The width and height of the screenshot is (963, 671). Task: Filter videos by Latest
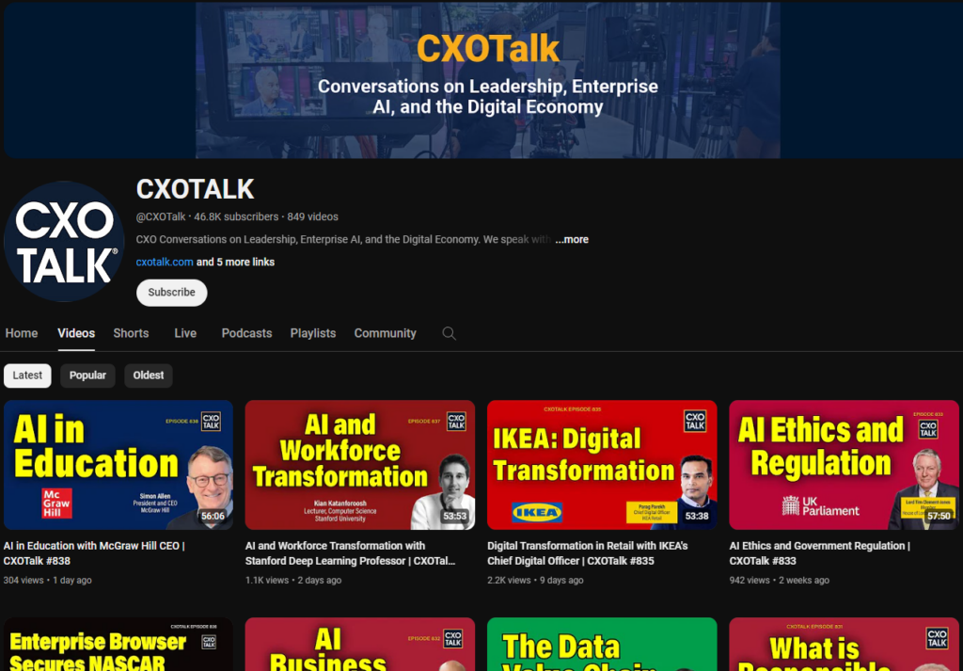[27, 375]
